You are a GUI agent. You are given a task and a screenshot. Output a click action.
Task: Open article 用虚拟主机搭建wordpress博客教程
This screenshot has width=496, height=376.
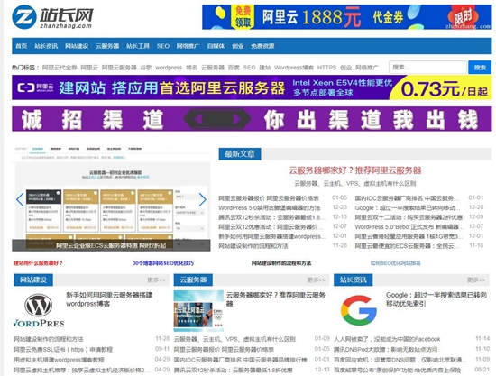click(x=59, y=360)
